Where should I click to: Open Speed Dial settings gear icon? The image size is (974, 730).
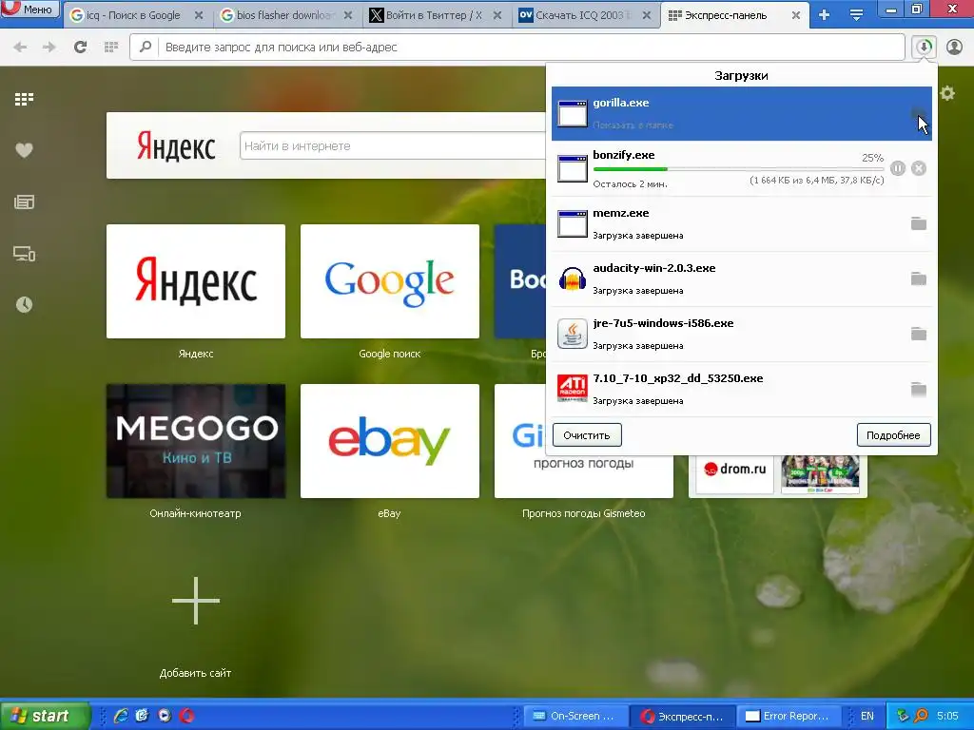[x=947, y=94]
